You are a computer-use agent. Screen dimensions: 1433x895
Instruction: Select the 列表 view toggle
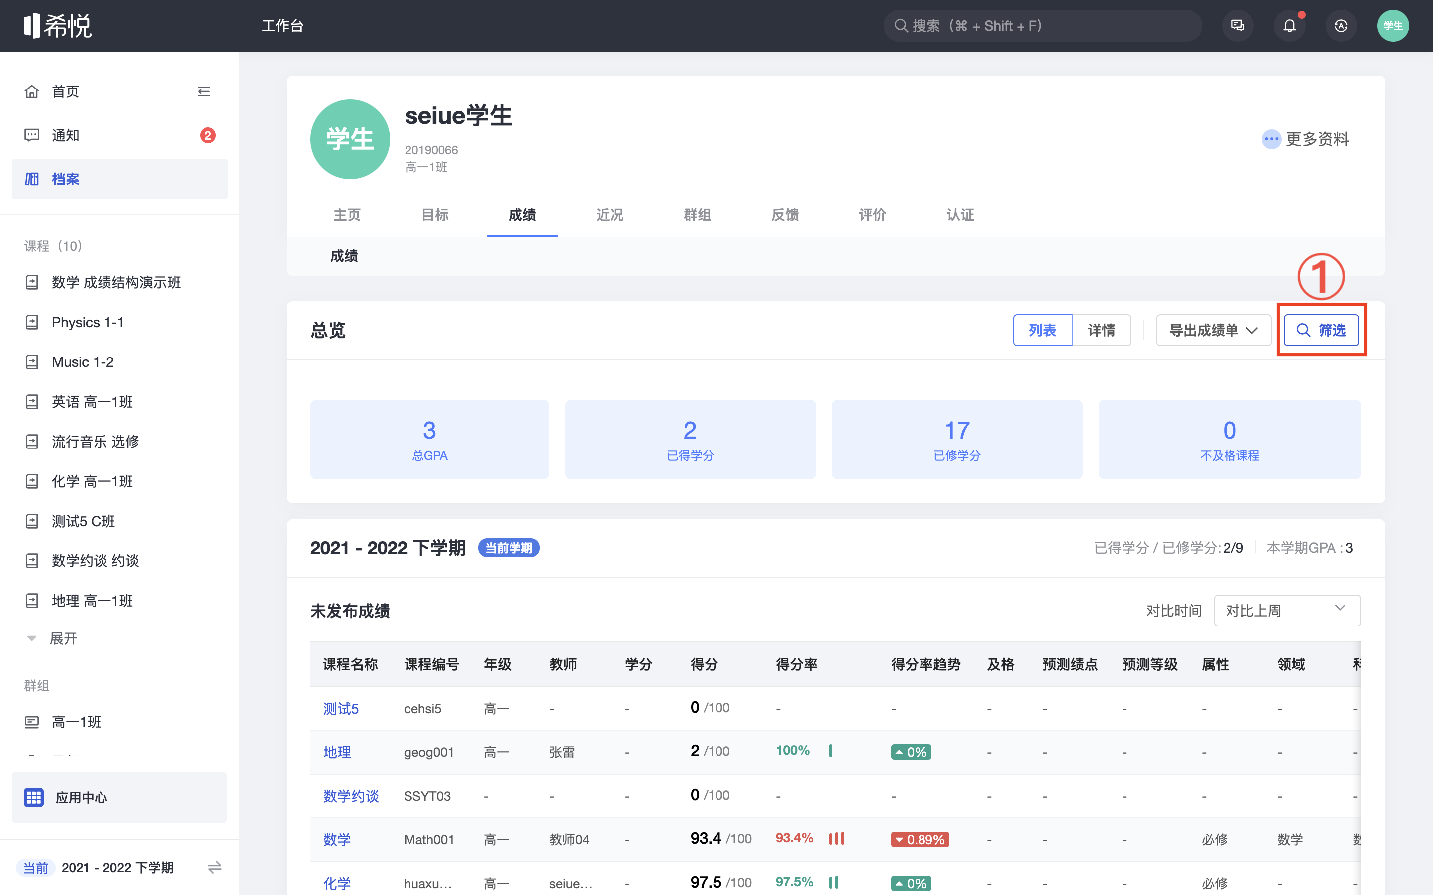coord(1042,330)
